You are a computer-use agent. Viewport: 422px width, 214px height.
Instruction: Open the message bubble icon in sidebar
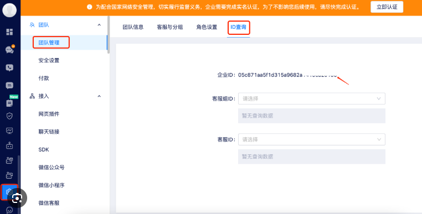click(x=9, y=86)
